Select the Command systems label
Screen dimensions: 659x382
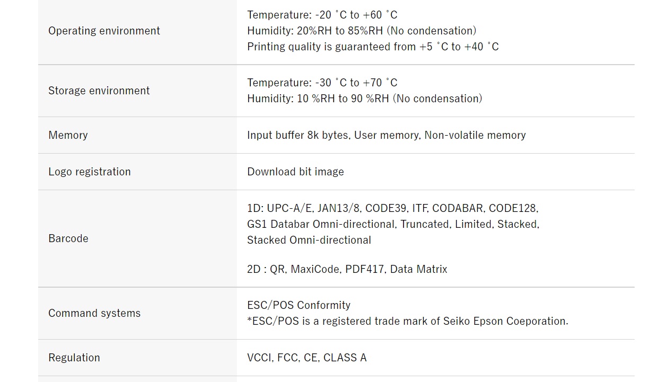[94, 313]
